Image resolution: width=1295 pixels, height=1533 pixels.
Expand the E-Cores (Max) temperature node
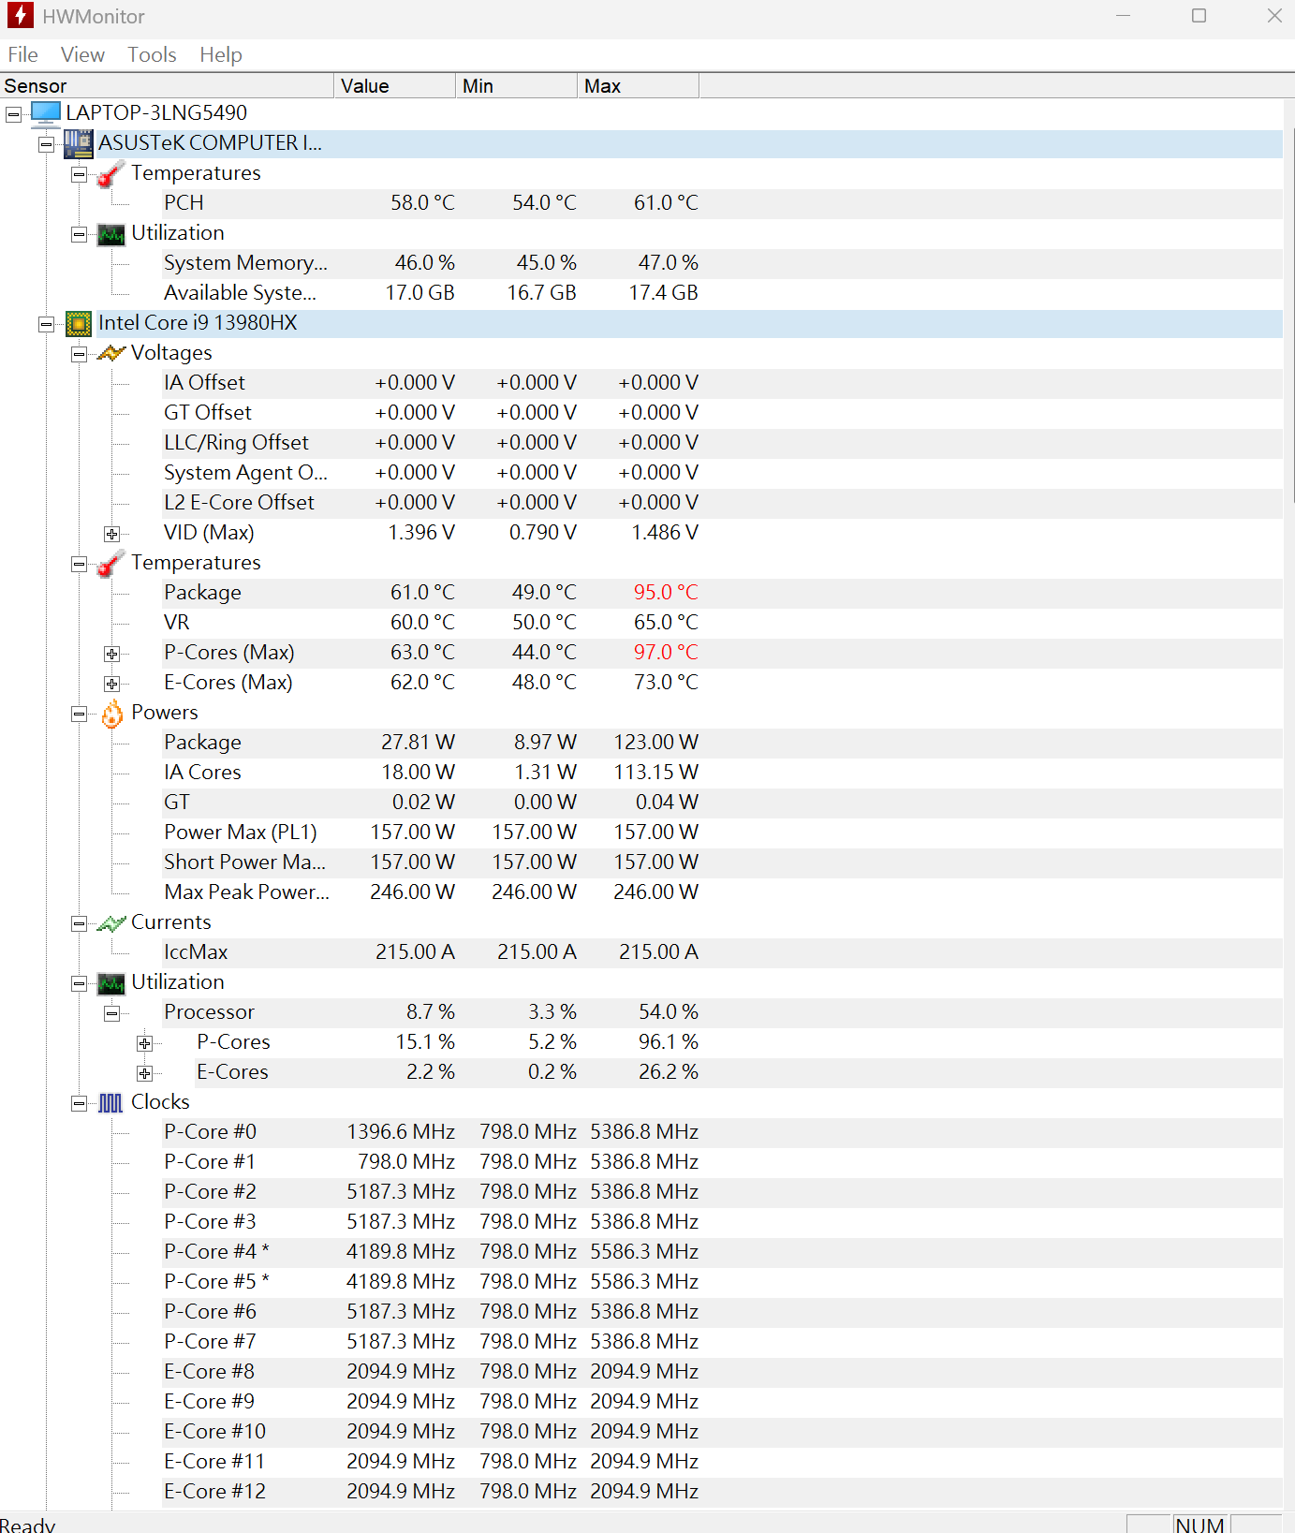coord(112,684)
